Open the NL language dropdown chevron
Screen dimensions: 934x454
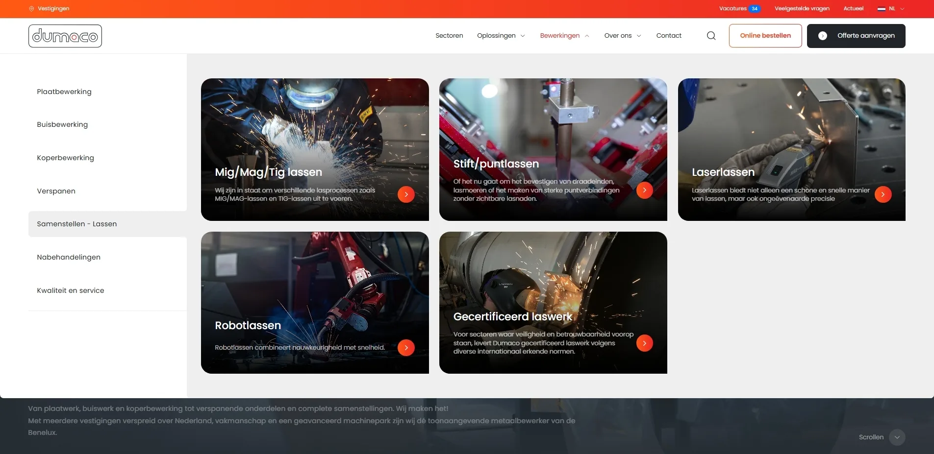902,9
